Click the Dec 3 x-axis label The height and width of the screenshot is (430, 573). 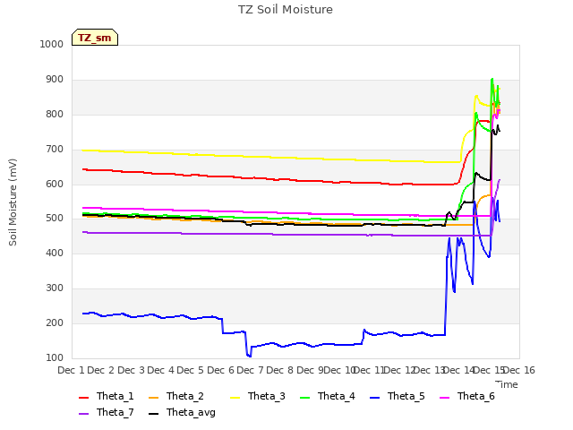[131, 370]
